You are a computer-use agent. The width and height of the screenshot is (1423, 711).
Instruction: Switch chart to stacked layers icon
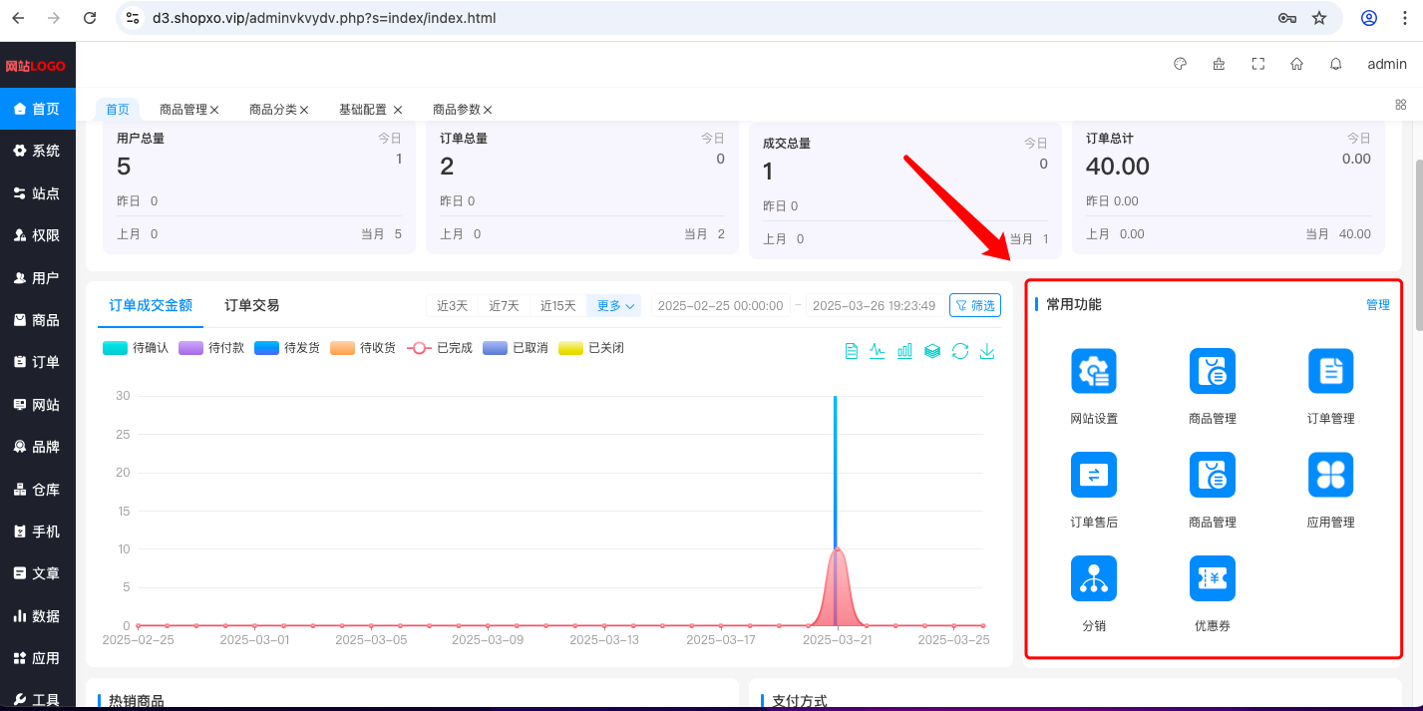click(x=932, y=351)
